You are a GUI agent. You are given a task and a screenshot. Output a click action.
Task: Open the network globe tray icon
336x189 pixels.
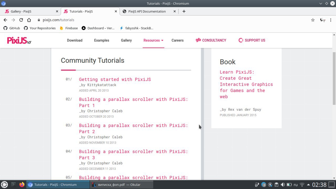coord(257,185)
